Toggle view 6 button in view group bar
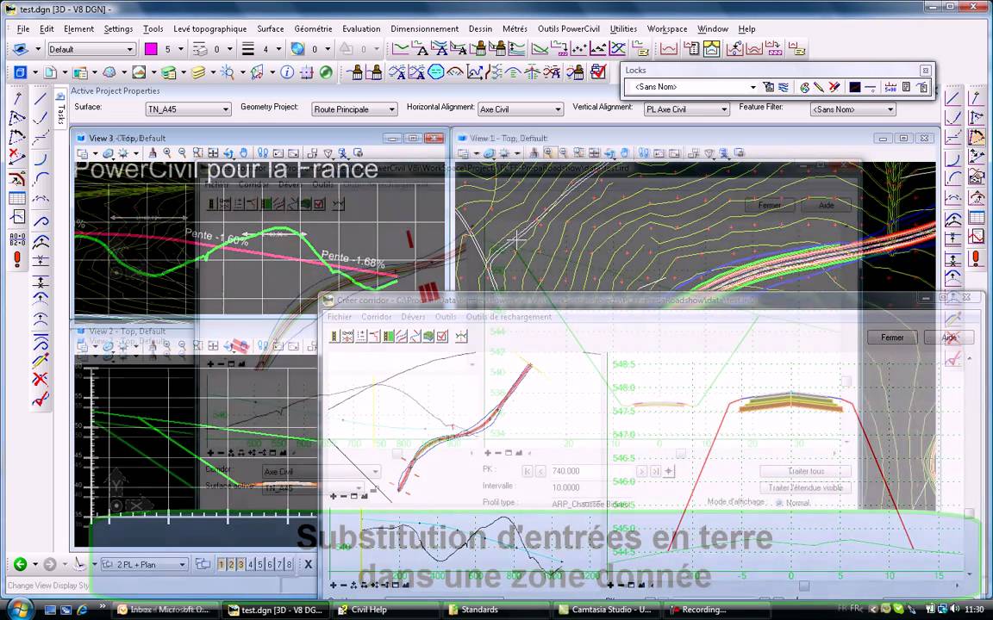993x620 pixels. tap(270, 564)
